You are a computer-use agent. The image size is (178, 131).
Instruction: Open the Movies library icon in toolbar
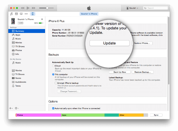point(16,14)
